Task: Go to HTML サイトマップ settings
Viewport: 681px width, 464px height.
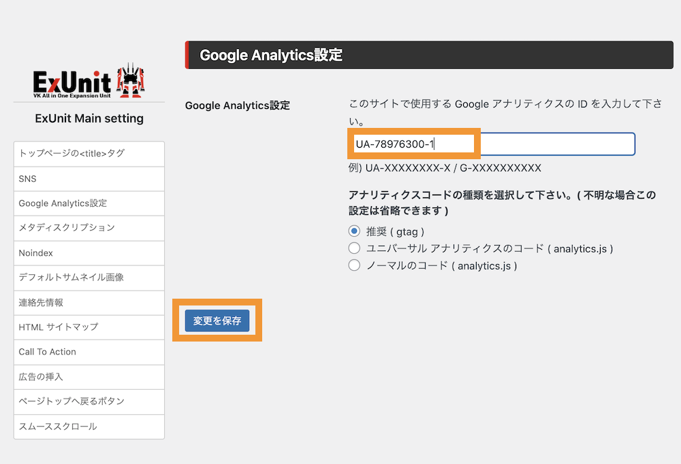Action: point(89,327)
